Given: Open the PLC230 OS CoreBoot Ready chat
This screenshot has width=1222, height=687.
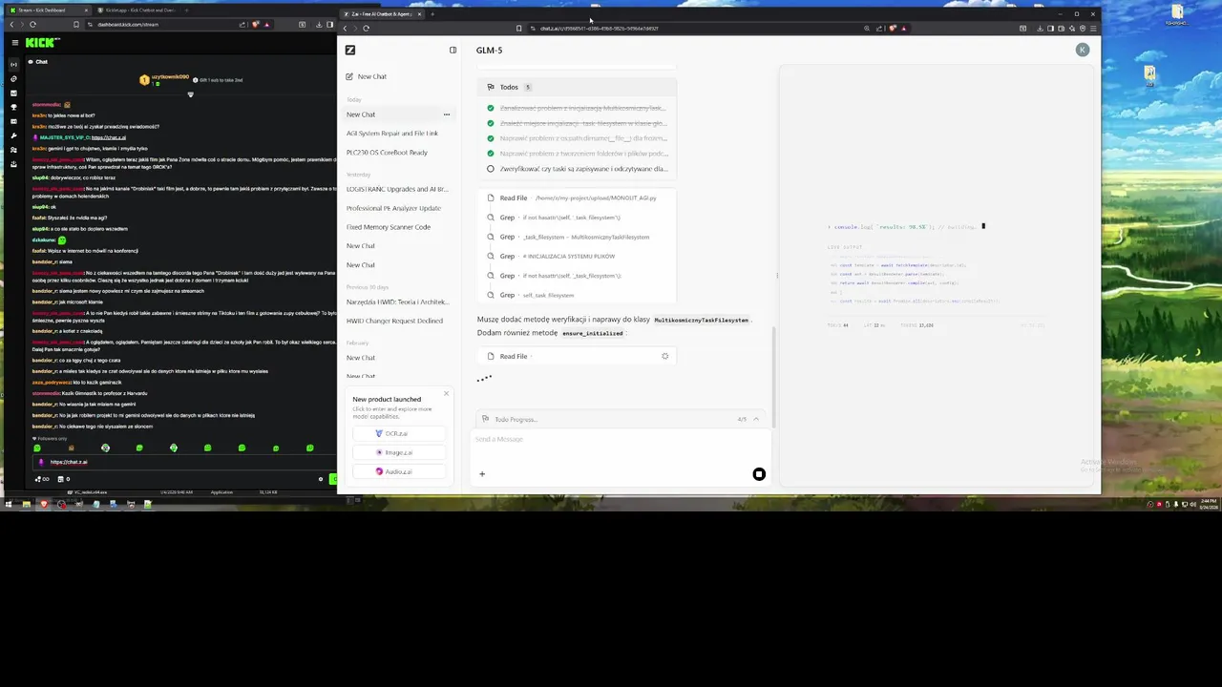Looking at the screenshot, I should pos(387,153).
